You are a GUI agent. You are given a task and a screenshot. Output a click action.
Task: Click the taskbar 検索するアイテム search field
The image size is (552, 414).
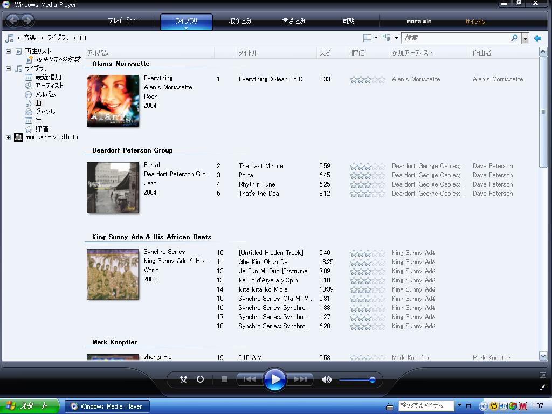pos(426,405)
